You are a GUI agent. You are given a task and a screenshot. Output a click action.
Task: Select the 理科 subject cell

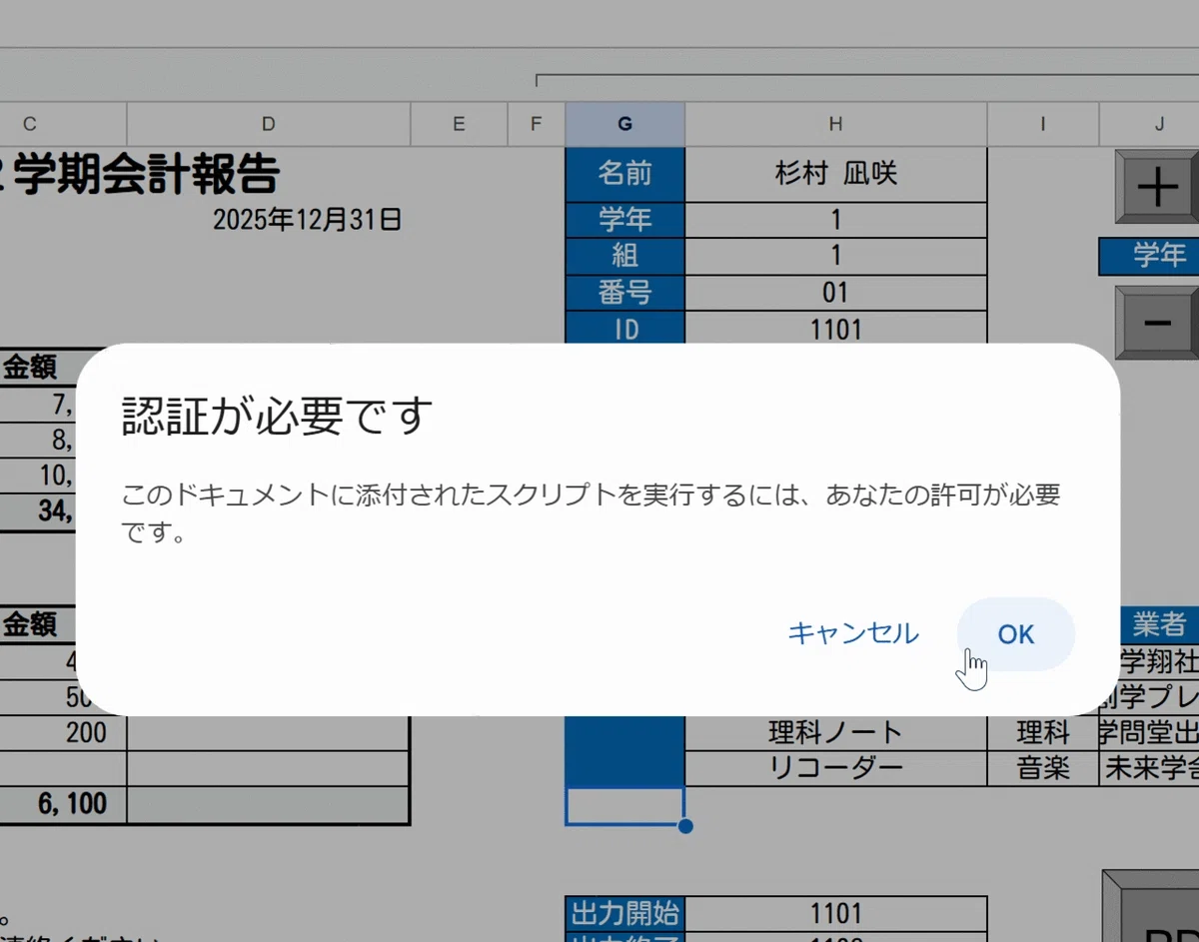pyautogui.click(x=1043, y=732)
